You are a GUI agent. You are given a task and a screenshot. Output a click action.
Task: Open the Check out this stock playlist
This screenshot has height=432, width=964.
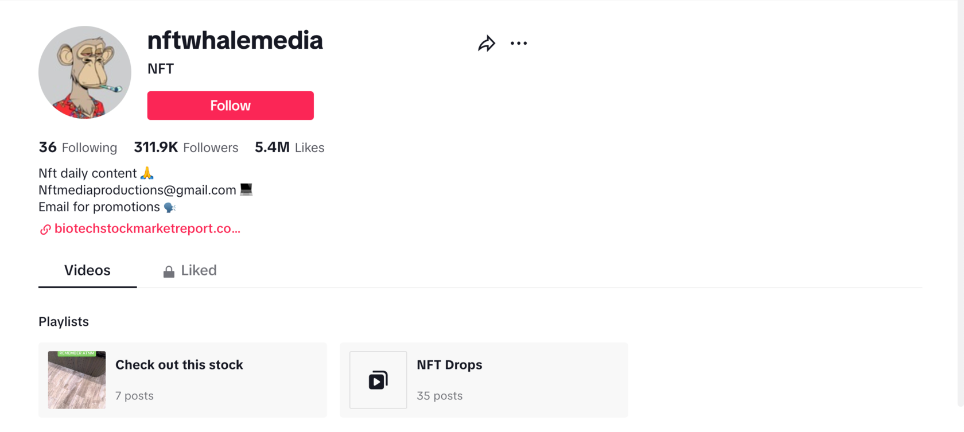(182, 380)
